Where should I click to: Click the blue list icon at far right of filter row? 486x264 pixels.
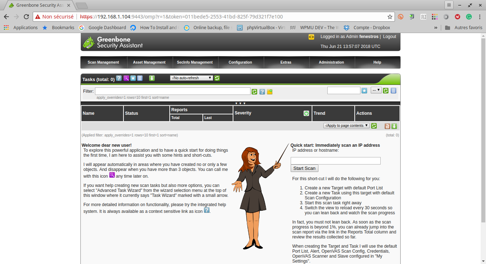point(393,91)
